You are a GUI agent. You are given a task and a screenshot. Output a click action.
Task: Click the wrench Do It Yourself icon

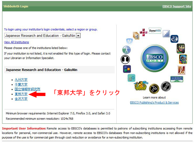click(166, 86)
